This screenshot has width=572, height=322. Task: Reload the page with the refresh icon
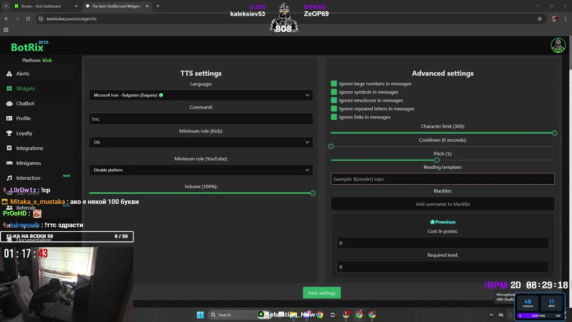tap(28, 19)
